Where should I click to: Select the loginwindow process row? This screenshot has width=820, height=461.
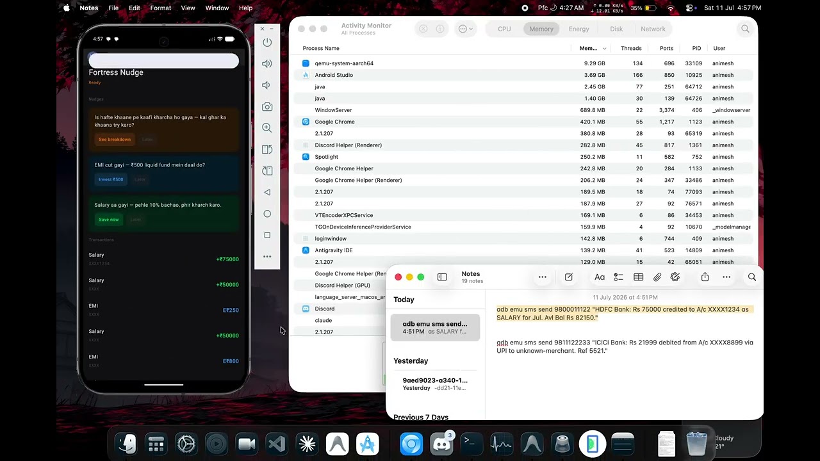tap(523, 239)
